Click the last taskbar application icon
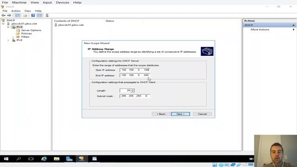 pos(94,159)
